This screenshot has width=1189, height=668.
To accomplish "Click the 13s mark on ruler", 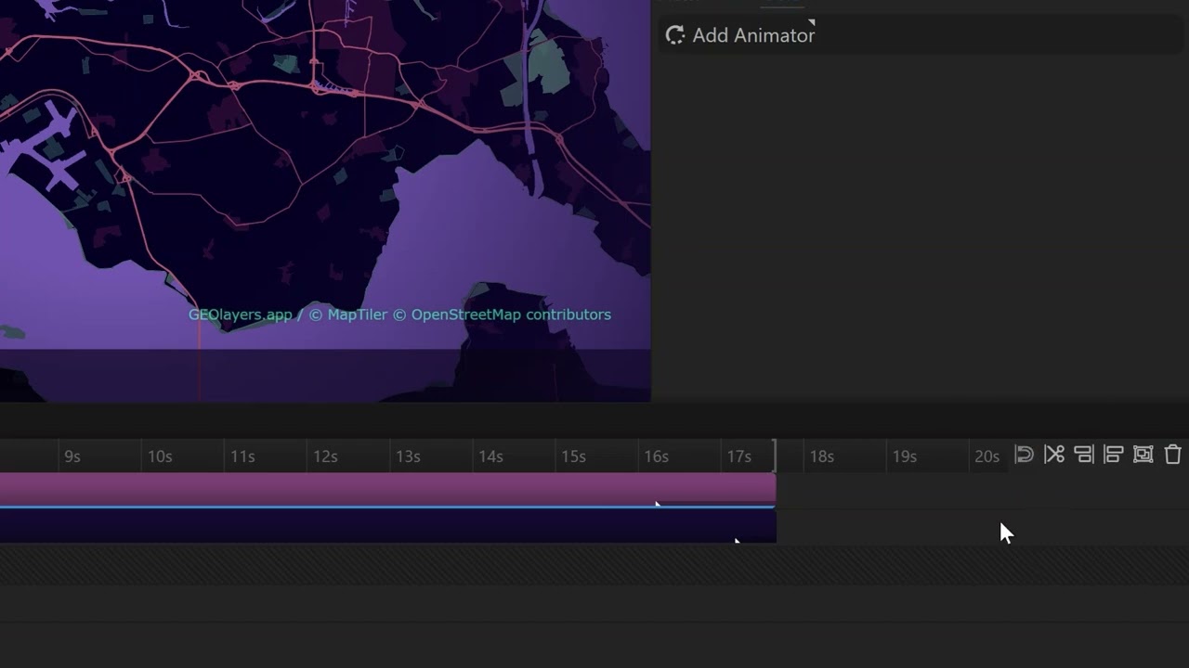I will [x=408, y=456].
